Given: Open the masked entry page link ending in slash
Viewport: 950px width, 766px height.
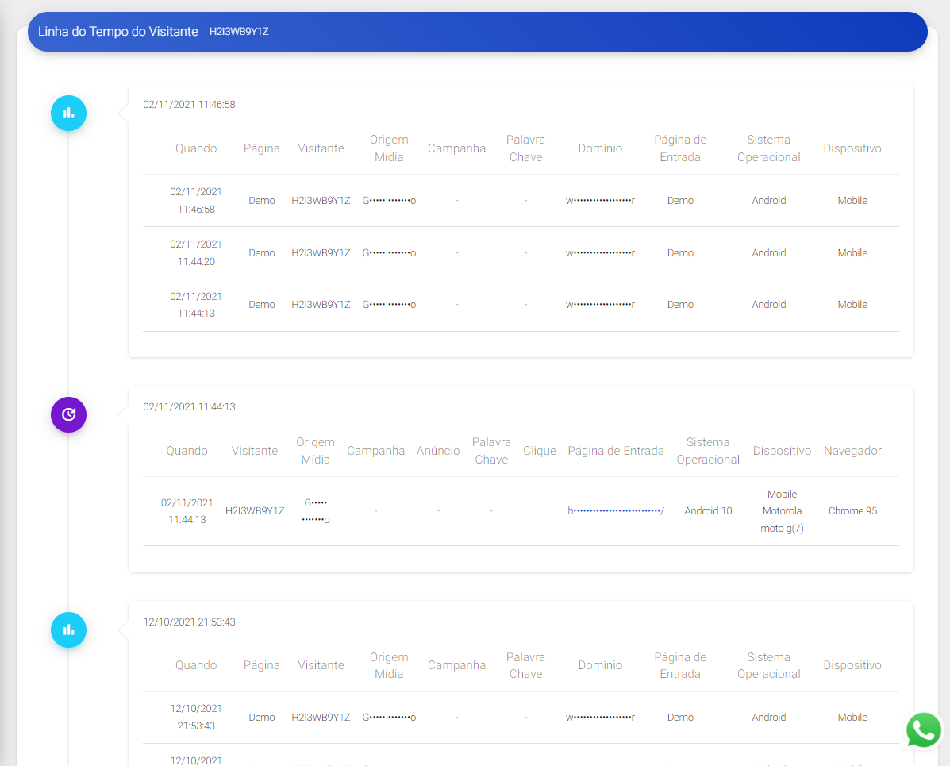Looking at the screenshot, I should [616, 511].
